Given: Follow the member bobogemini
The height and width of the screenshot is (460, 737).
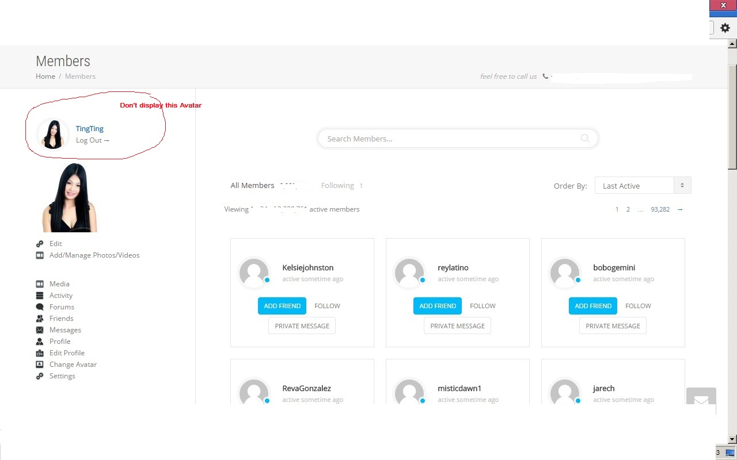Looking at the screenshot, I should (638, 306).
